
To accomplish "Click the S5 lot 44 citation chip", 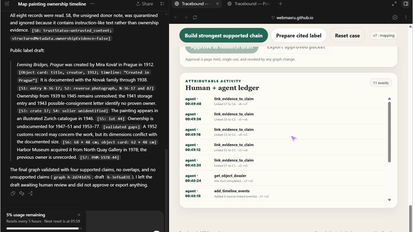I will coord(110,119).
